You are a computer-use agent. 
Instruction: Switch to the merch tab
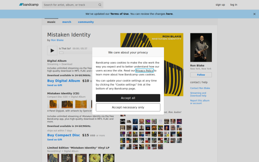(x=67, y=22)
